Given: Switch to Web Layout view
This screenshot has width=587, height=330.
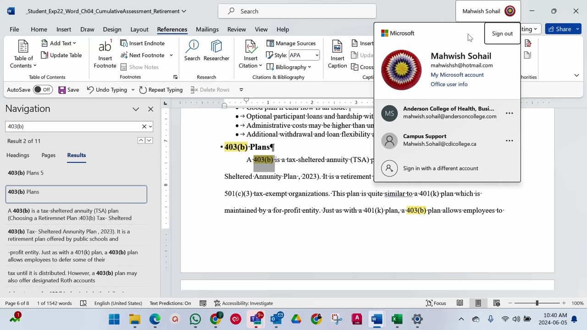Looking at the screenshot, I should coord(496,303).
